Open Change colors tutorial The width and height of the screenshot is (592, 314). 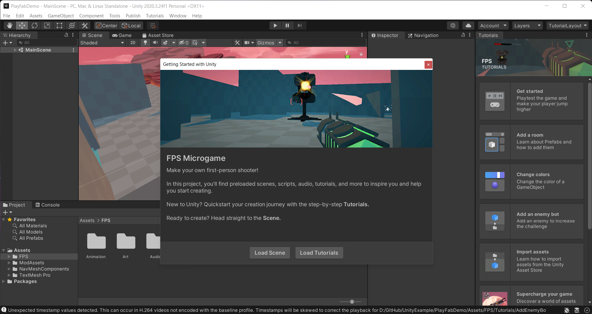point(531,181)
